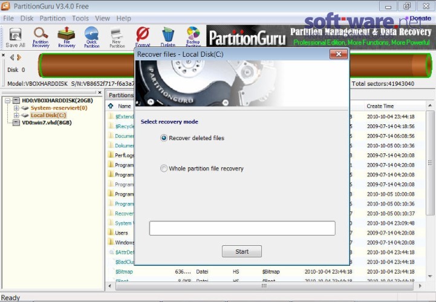The width and height of the screenshot is (436, 302).
Task: Click the PartitionGuru title bar app icon
Action: (x=5, y=6)
